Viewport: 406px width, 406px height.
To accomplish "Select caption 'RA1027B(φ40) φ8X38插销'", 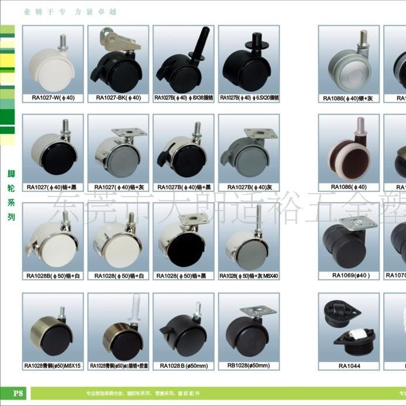I will tap(184, 98).
